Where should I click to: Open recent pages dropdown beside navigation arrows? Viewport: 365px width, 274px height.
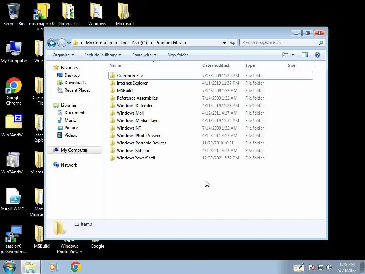pos(69,43)
